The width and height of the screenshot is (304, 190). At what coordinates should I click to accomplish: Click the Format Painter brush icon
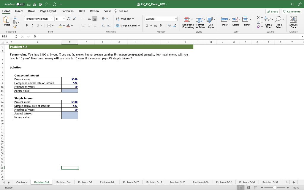(15, 26)
